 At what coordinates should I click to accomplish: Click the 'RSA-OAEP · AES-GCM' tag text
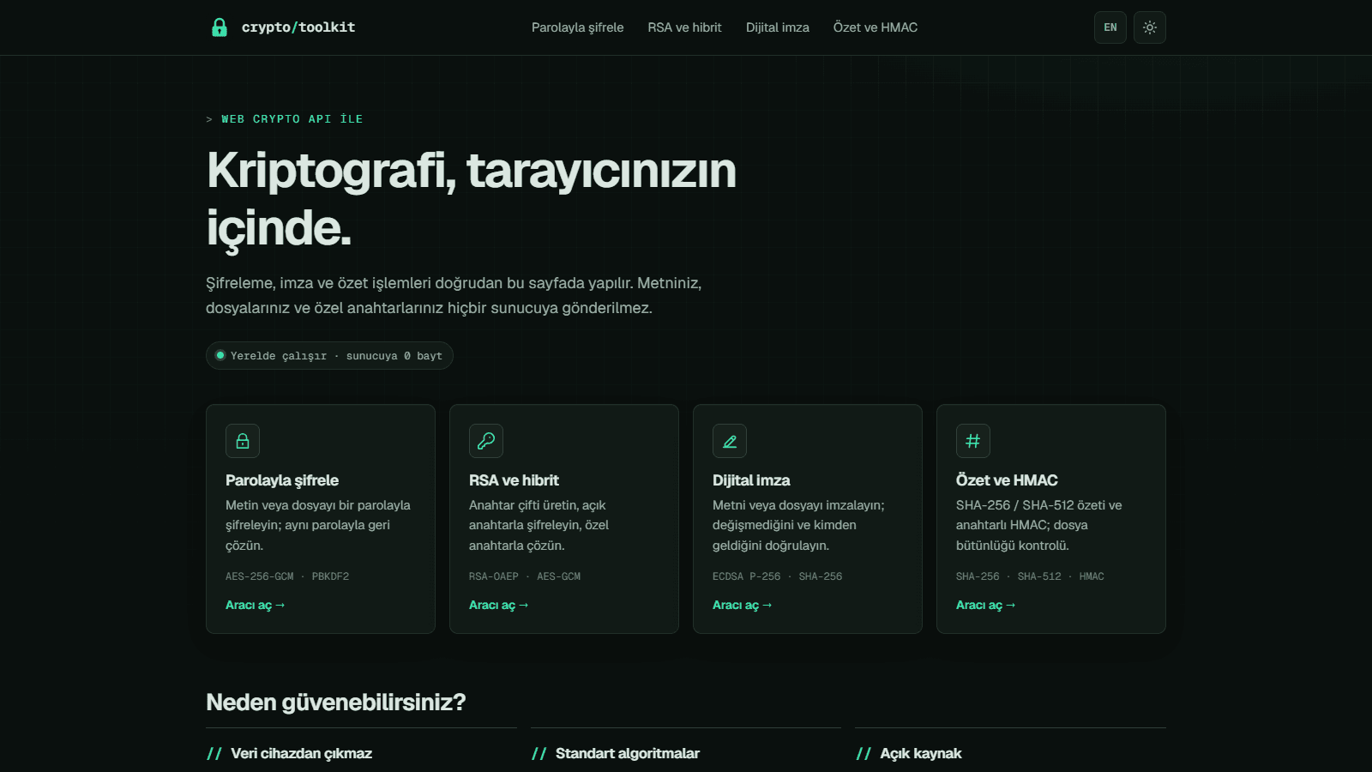pos(525,576)
